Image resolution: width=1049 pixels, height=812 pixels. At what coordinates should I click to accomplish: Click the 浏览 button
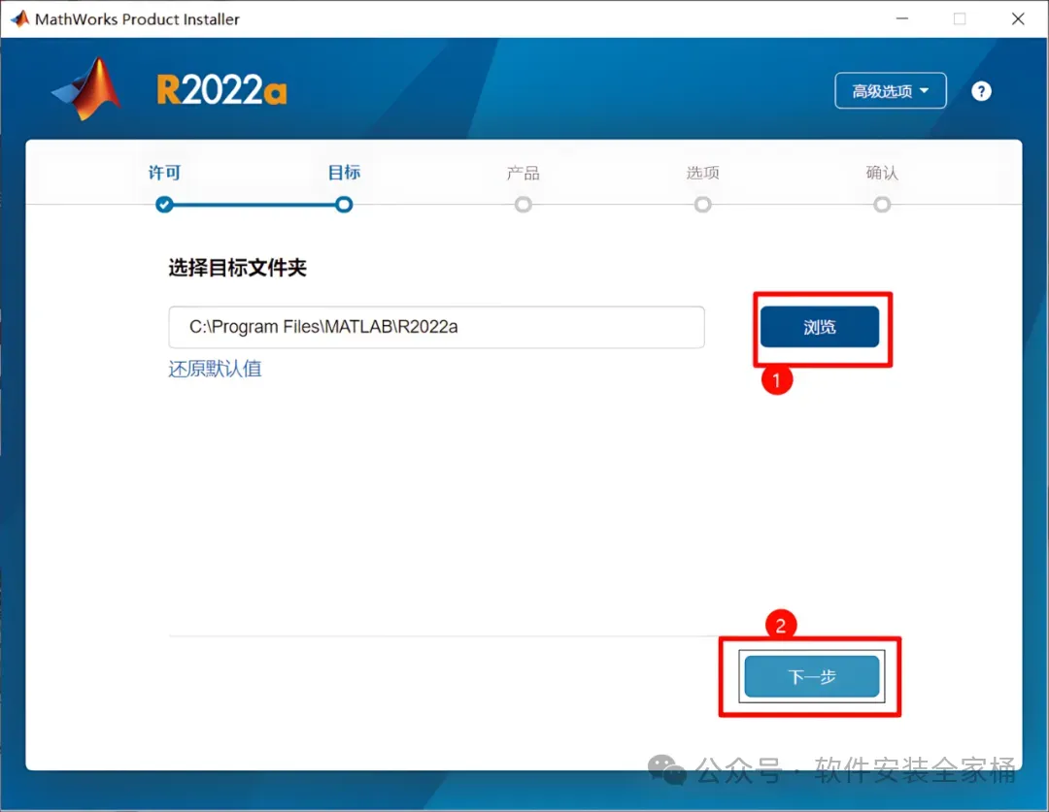pos(820,327)
